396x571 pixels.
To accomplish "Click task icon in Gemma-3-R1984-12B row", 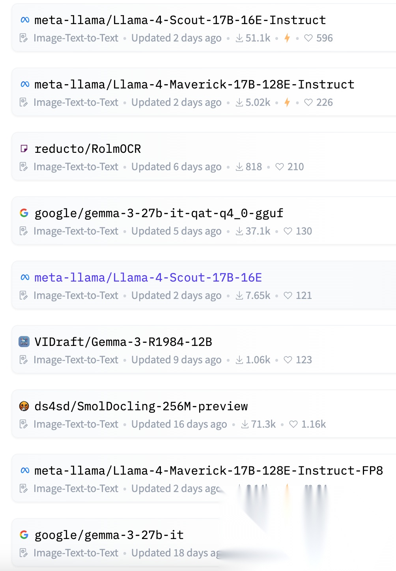I will pos(24,360).
